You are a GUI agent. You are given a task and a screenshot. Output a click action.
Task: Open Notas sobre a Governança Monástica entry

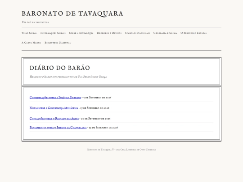pyautogui.click(x=54, y=108)
